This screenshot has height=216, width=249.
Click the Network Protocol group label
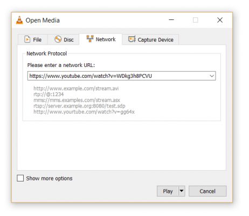tap(47, 53)
